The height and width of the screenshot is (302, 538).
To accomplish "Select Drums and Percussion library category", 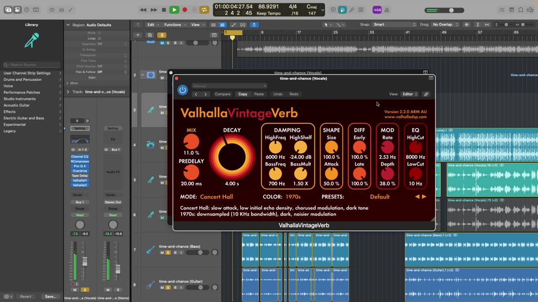I will click(x=23, y=79).
